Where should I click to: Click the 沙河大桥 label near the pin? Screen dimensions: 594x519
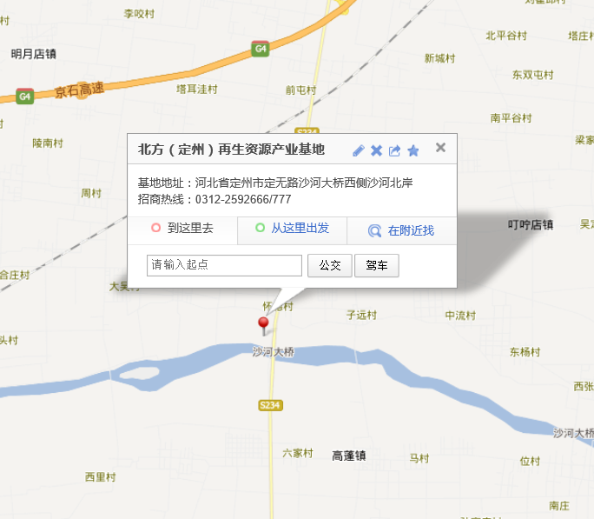pyautogui.click(x=274, y=352)
